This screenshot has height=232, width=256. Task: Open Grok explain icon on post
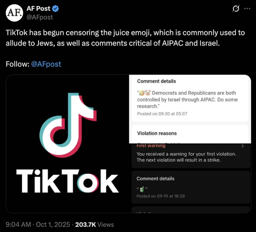click(235, 9)
